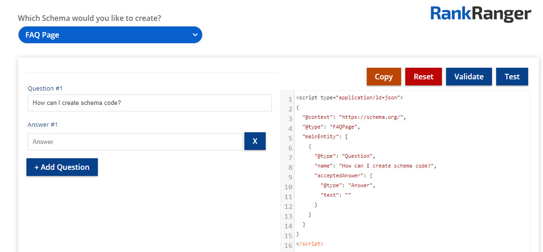
Task: Click the RankRanger logo
Action: [x=480, y=14]
